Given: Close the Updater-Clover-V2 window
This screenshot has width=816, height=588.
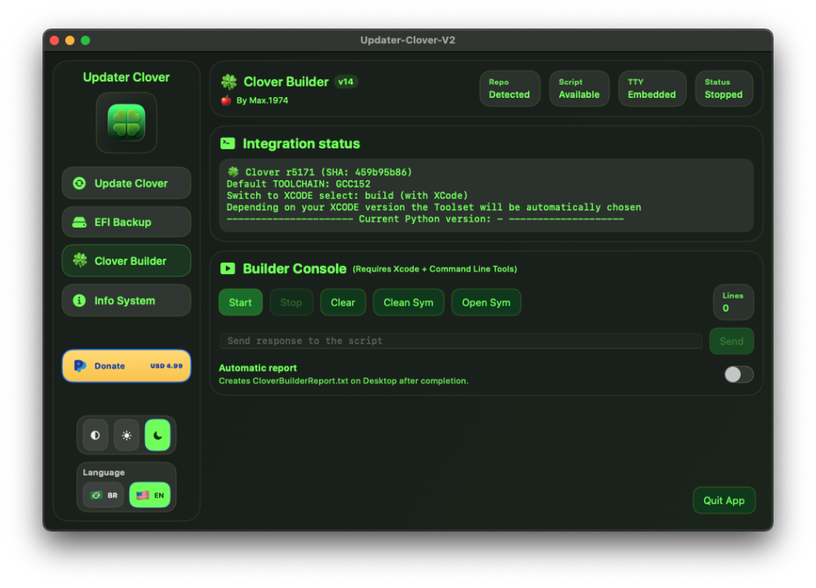Looking at the screenshot, I should click(55, 40).
